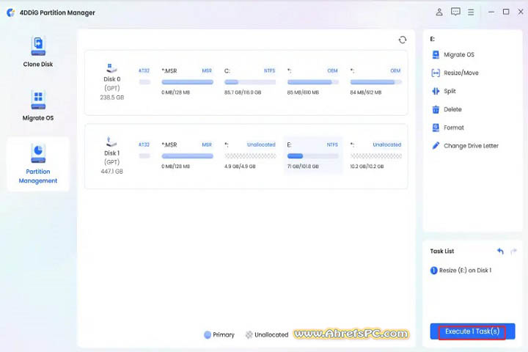The height and width of the screenshot is (352, 528).
Task: Click the Resize/Move arrows icon
Action: (436, 73)
